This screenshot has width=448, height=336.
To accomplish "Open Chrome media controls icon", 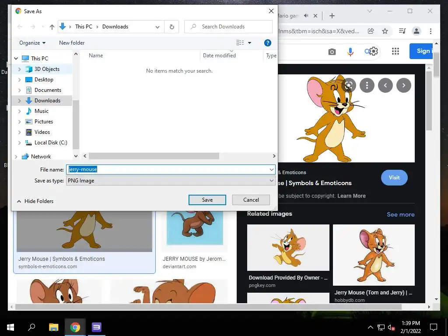I will [x=402, y=31].
